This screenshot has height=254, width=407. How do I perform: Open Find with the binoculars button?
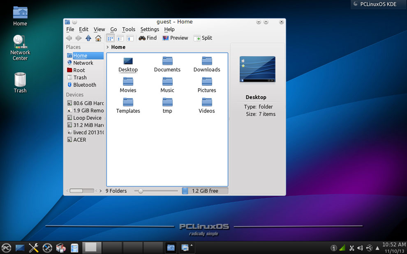pyautogui.click(x=148, y=38)
